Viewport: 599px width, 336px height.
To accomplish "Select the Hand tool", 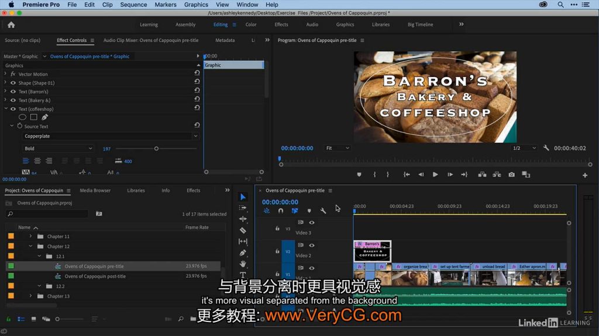I will click(x=243, y=264).
